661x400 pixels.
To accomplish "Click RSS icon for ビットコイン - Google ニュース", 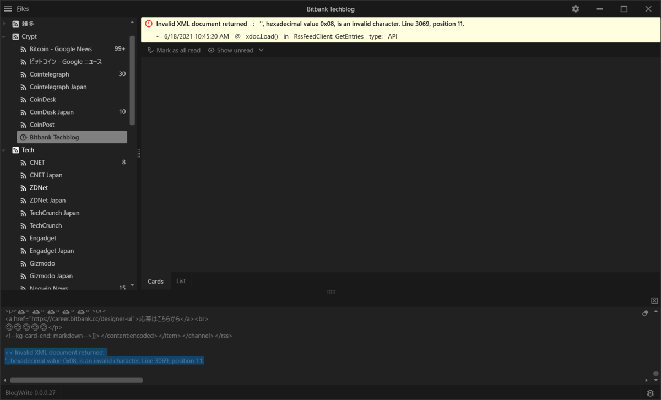I will (24, 62).
